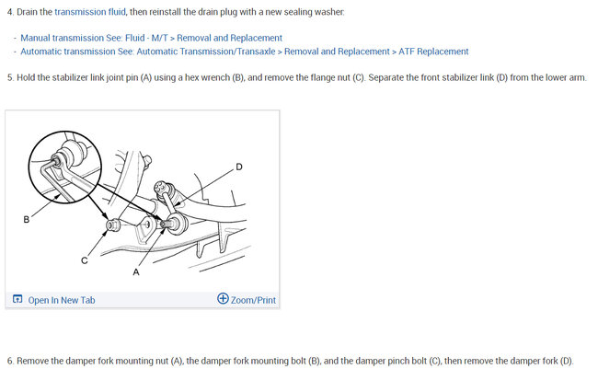598x369 pixels.
Task: Open Automatic transmission ATF Replacement link
Action: (x=245, y=52)
